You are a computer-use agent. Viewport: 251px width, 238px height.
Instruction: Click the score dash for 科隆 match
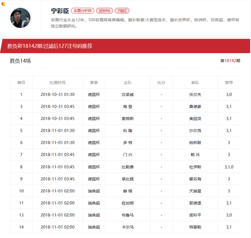click(x=161, y=131)
